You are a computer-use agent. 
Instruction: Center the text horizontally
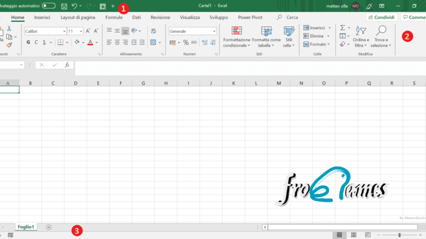(x=117, y=42)
